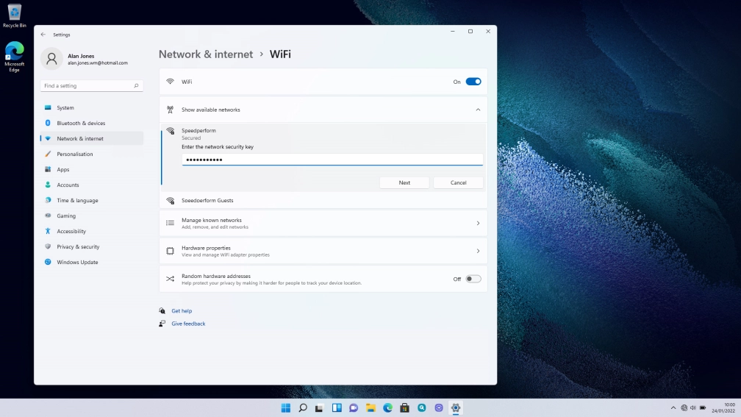Viewport: 741px width, 417px height.
Task: Open Manage known networks chevron
Action: pos(477,223)
